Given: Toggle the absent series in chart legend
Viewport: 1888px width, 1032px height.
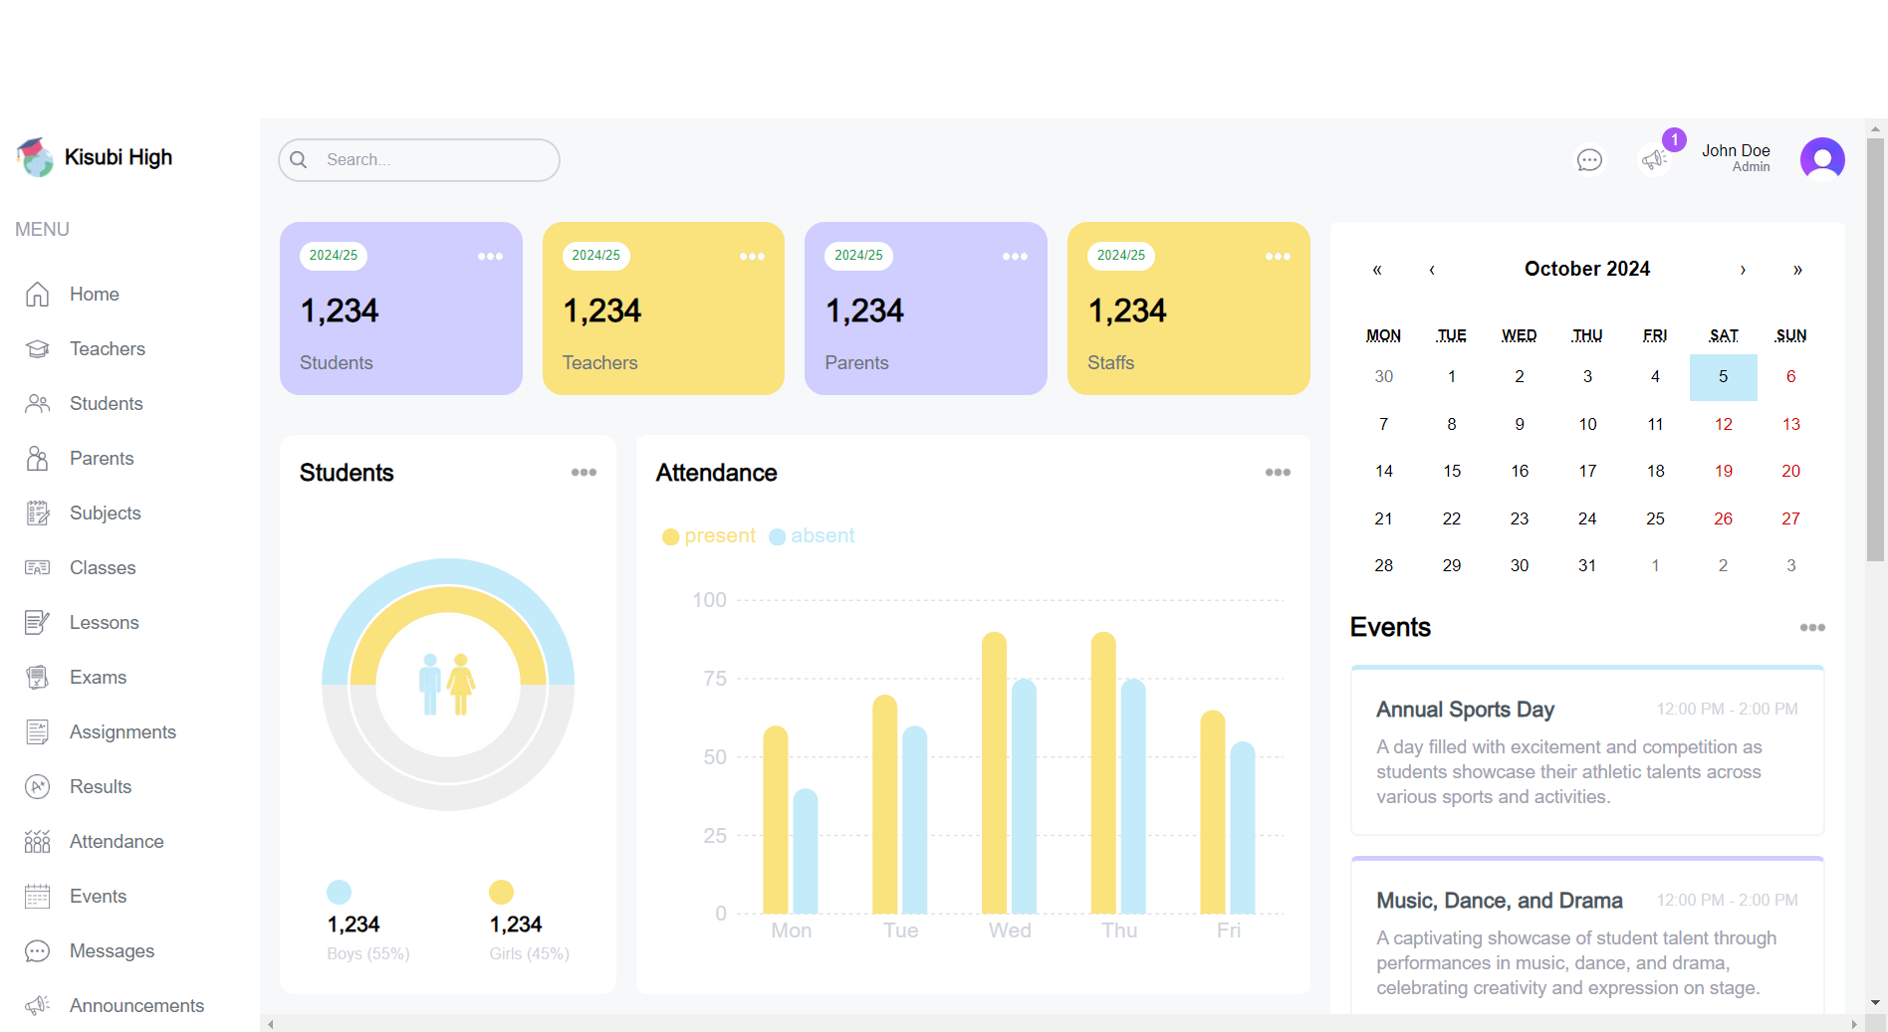Looking at the screenshot, I should [813, 536].
